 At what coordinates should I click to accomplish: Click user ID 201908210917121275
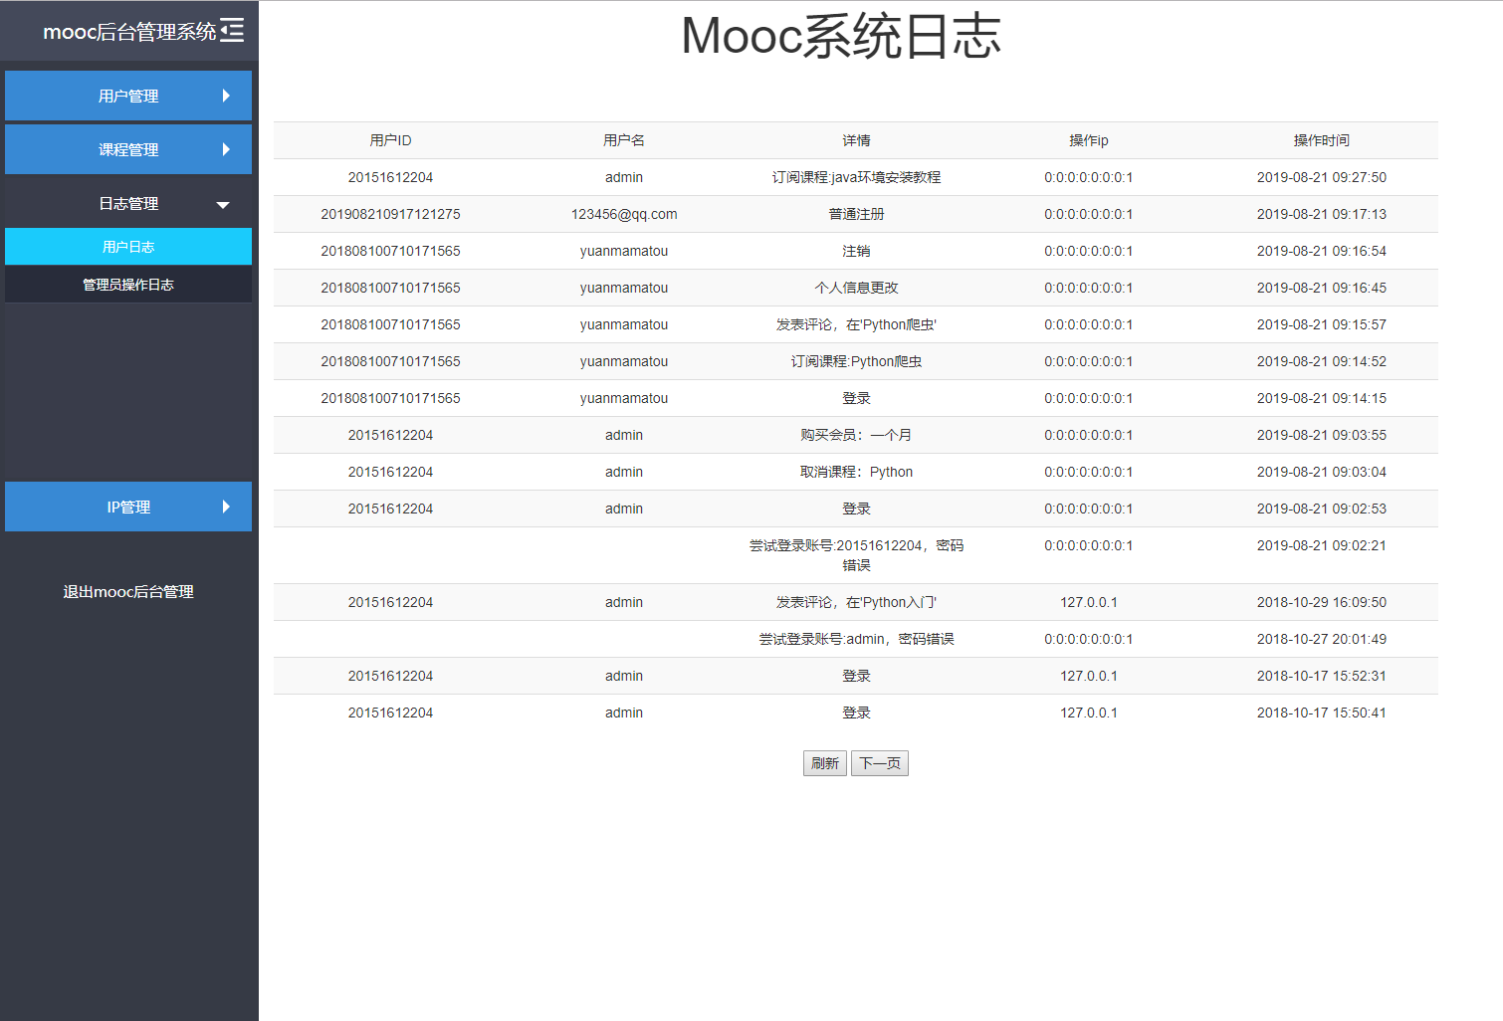390,214
